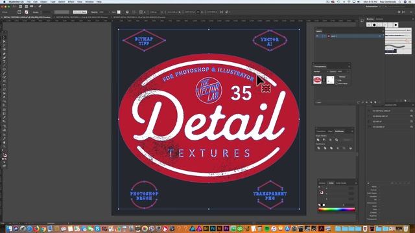Open the Object menu
This screenshot has width=415, height=233.
(43, 1)
